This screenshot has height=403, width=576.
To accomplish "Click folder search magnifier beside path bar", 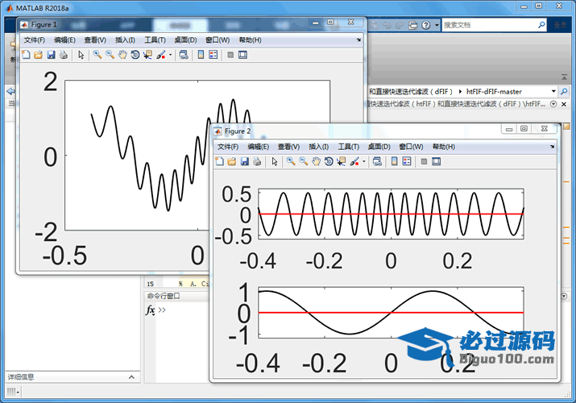I will click(x=564, y=91).
